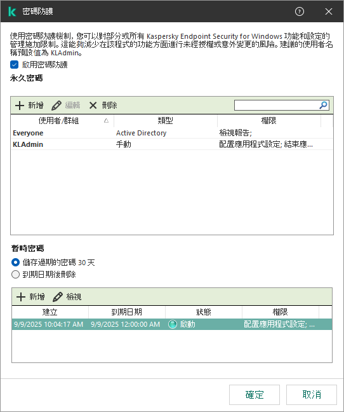
Task: Click the Kaspersky logo in title bar
Action: click(x=12, y=11)
